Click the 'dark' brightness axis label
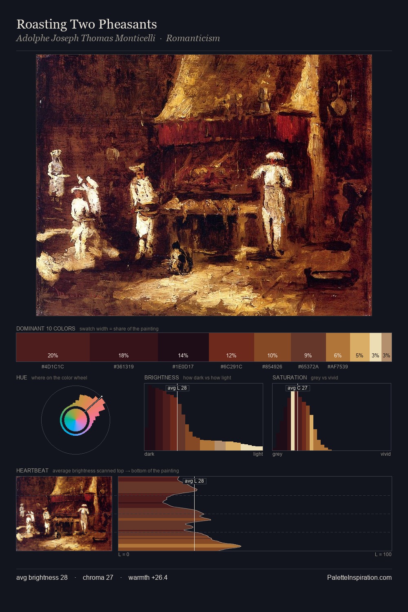 tap(149, 454)
